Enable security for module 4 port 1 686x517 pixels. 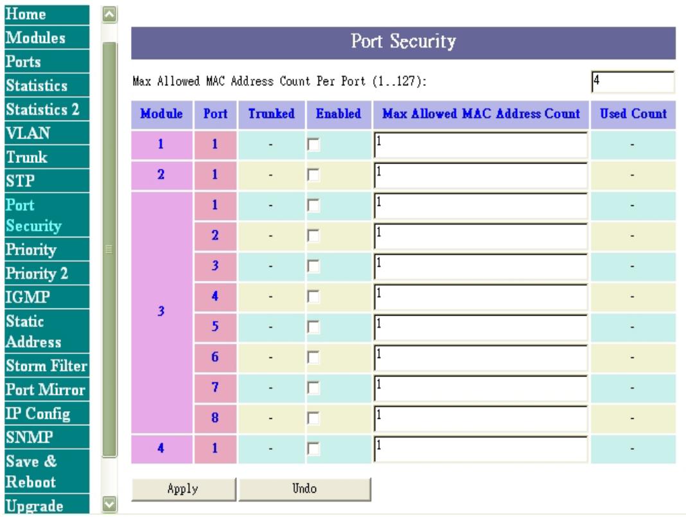[313, 449]
